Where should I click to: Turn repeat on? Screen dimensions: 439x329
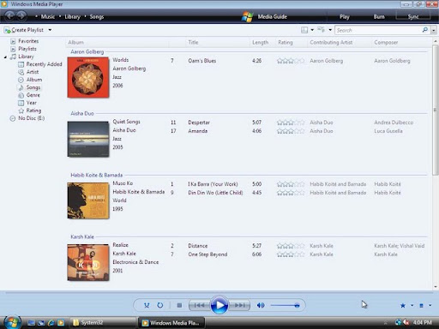tap(160, 305)
